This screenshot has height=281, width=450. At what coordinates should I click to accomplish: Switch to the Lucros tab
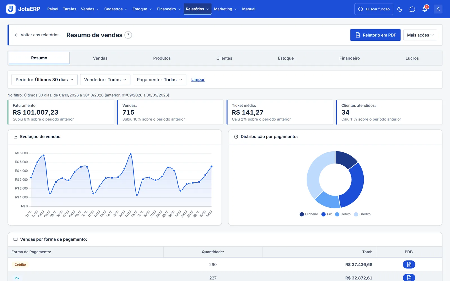tap(412, 58)
